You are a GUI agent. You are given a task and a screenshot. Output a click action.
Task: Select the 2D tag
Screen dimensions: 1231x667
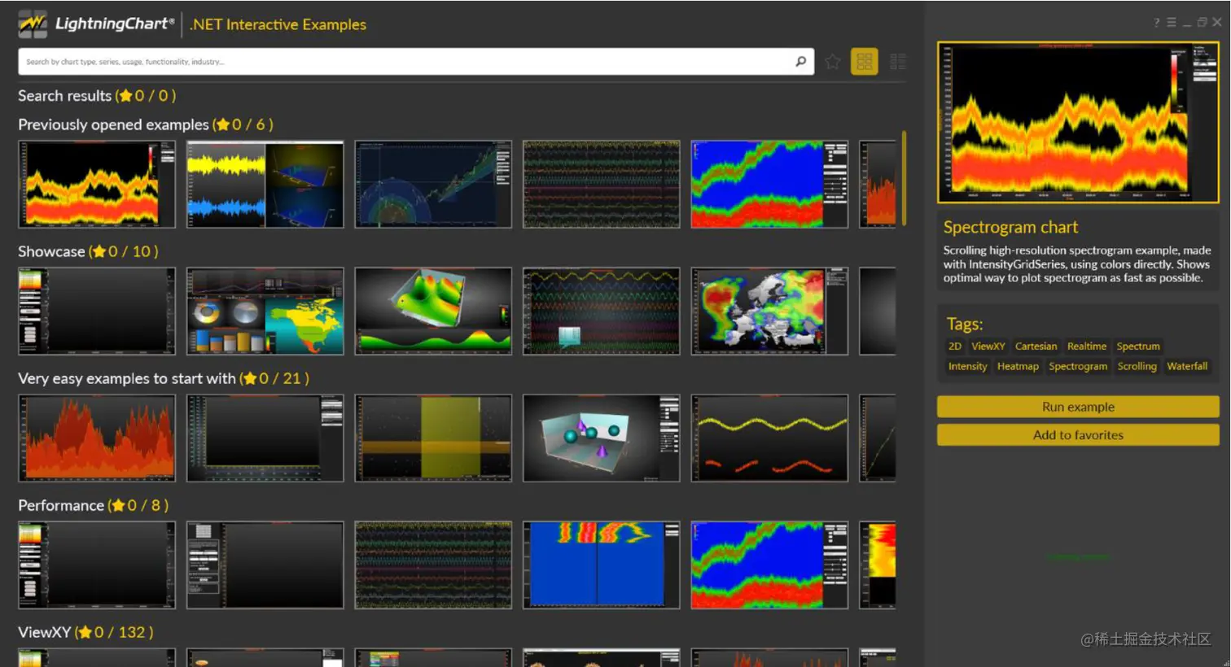pos(955,347)
